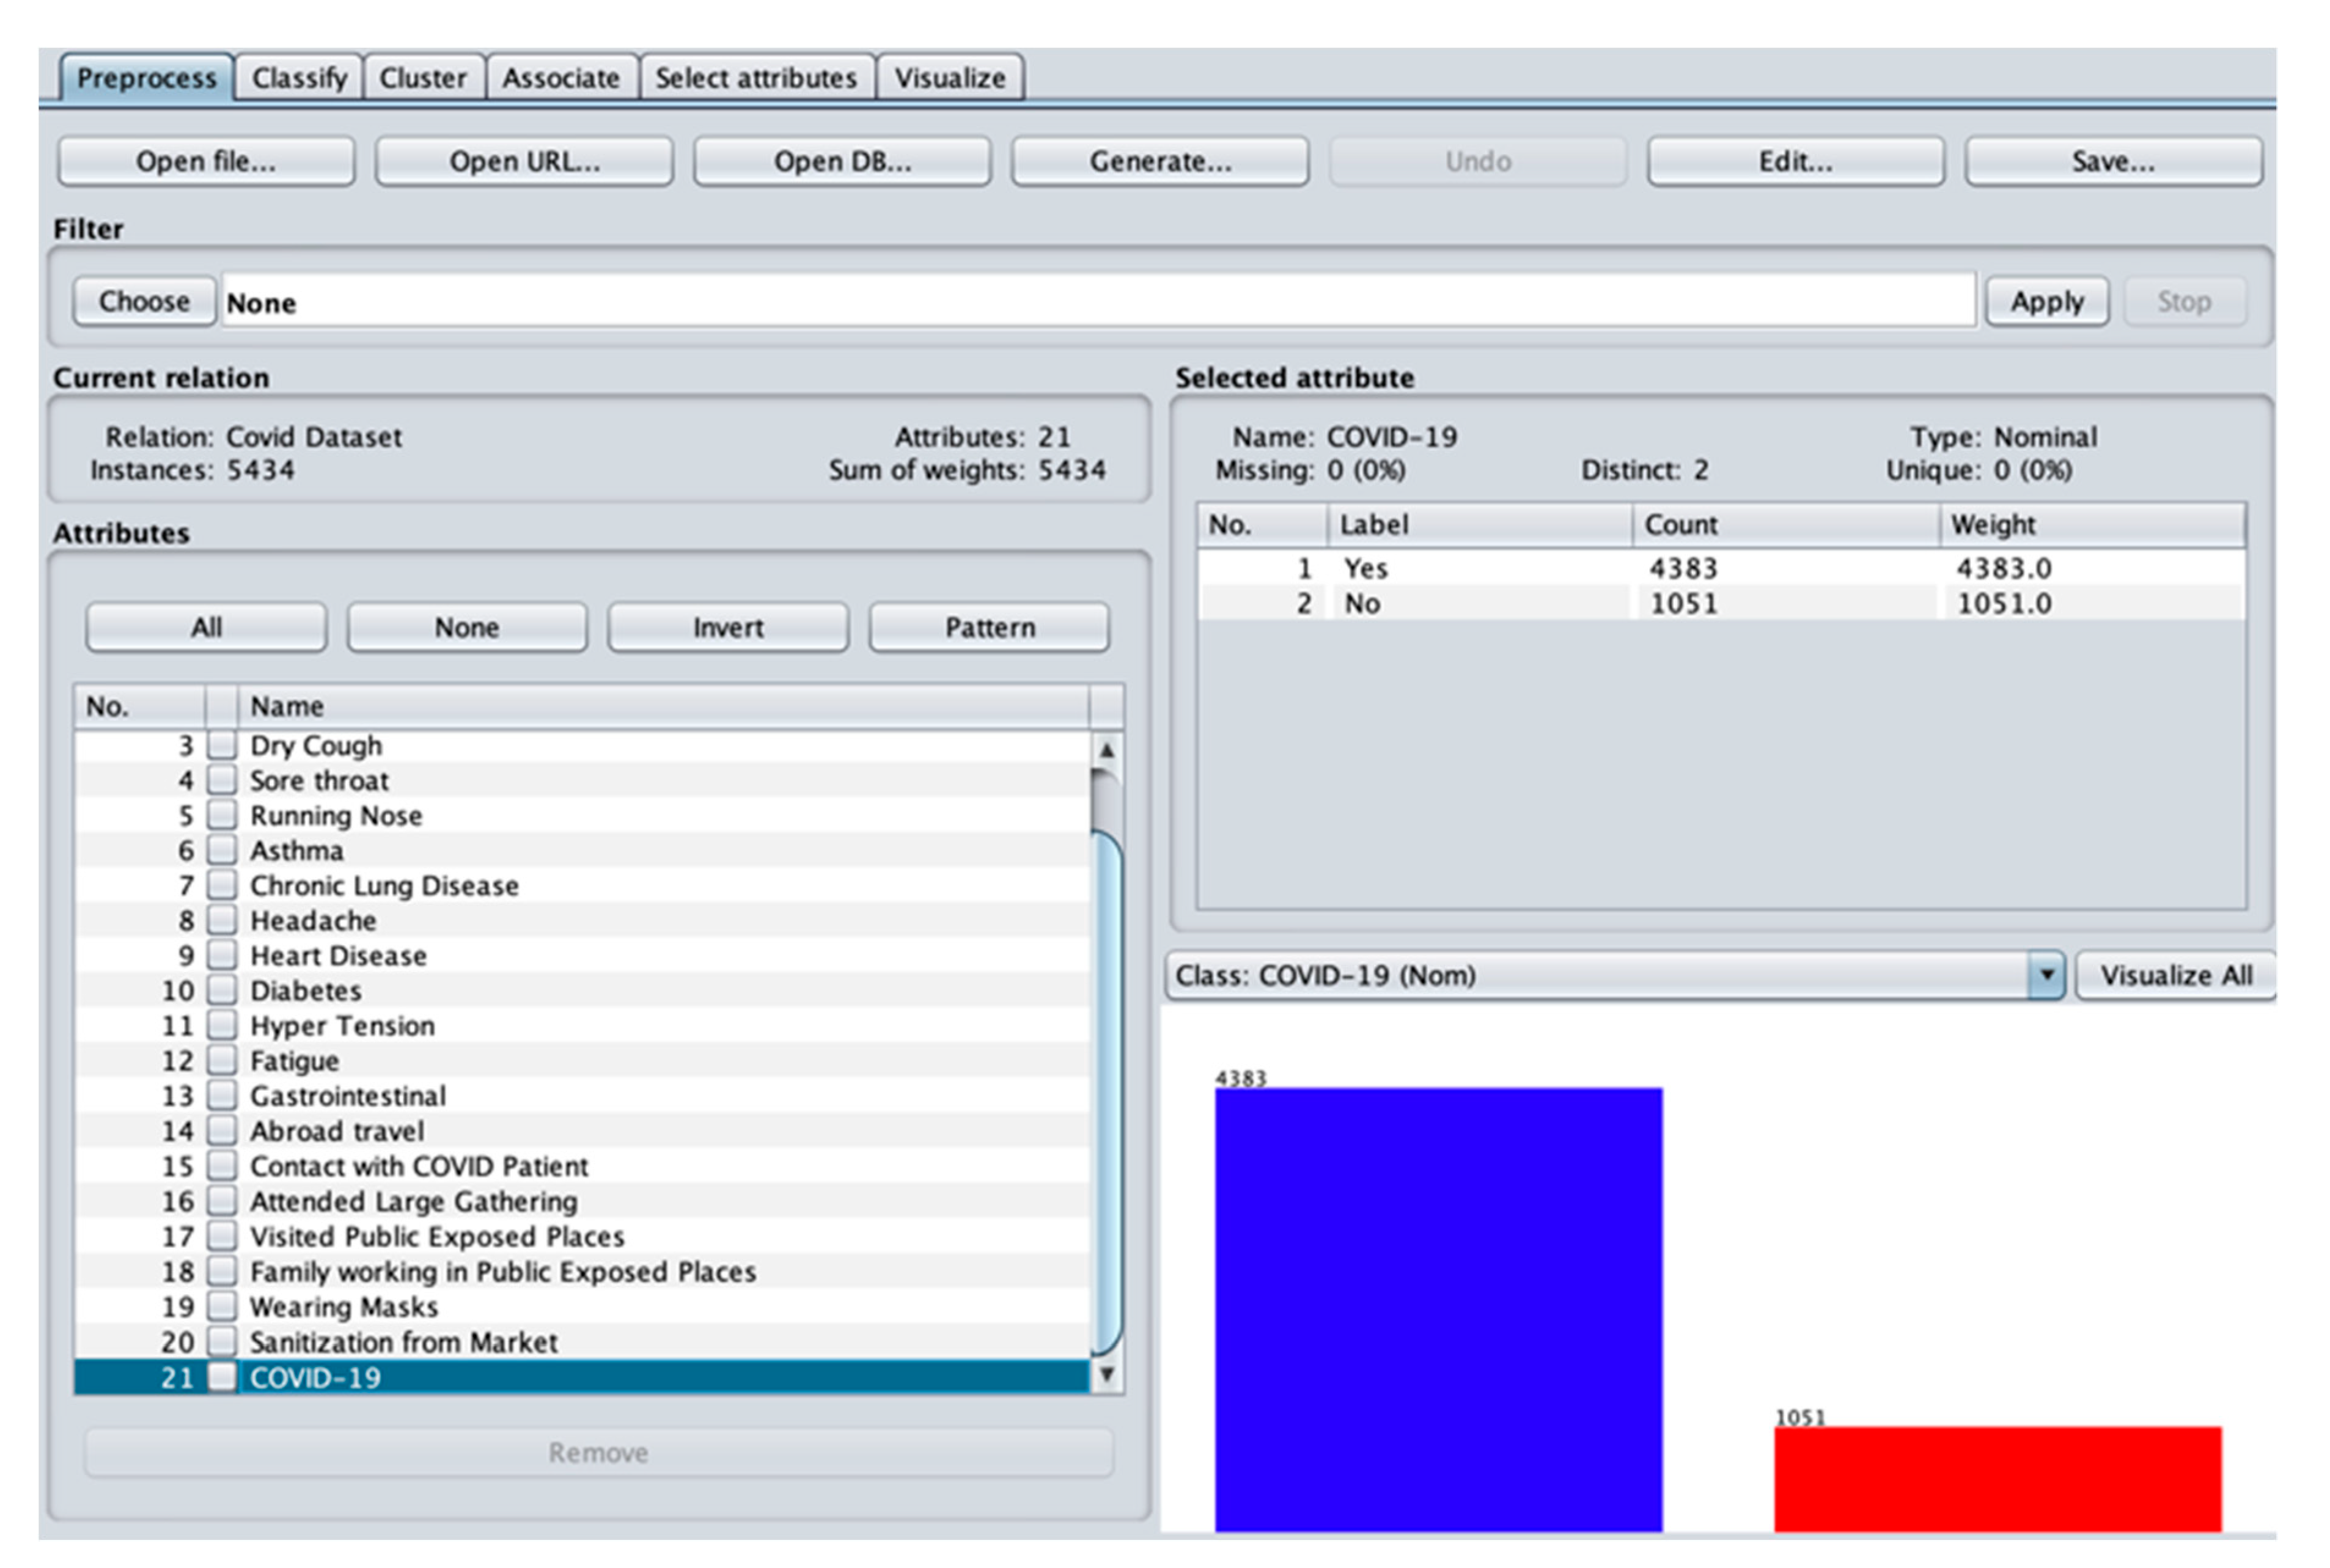Click the Open file button
The image size is (2330, 1568).
206,162
